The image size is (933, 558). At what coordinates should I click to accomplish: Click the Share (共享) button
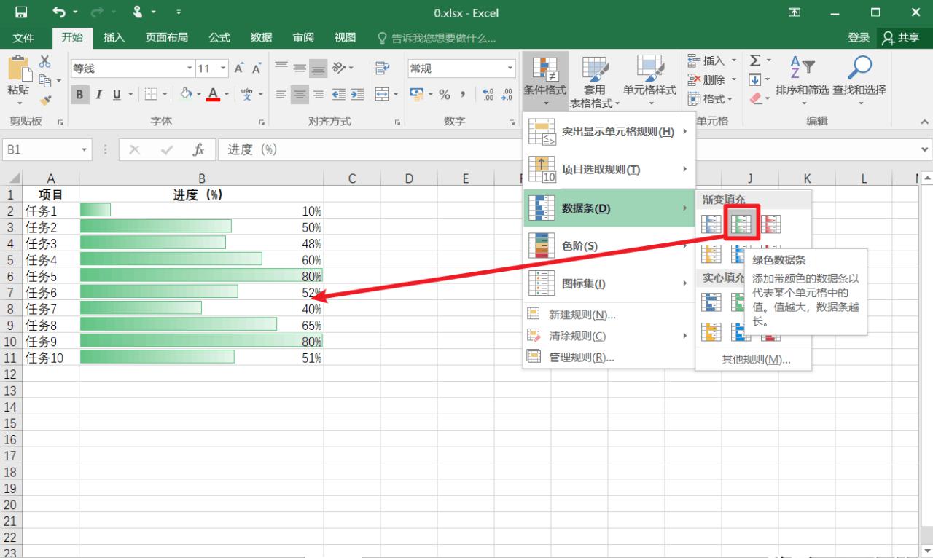tap(901, 38)
